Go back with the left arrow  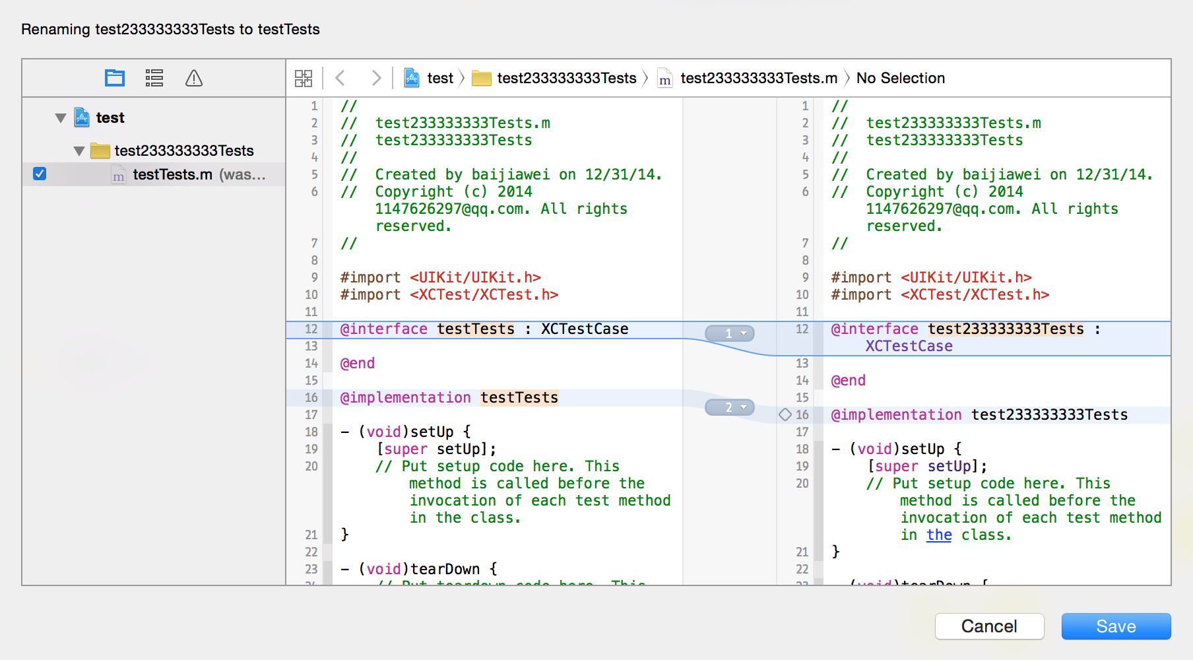tap(340, 78)
